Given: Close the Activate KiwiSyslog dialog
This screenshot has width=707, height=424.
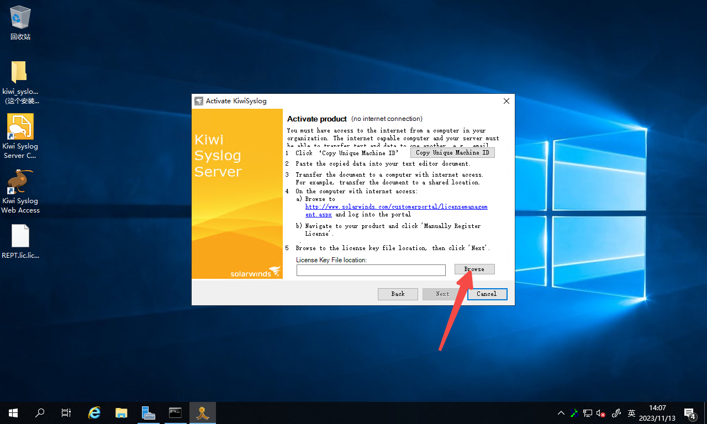Looking at the screenshot, I should coord(506,101).
